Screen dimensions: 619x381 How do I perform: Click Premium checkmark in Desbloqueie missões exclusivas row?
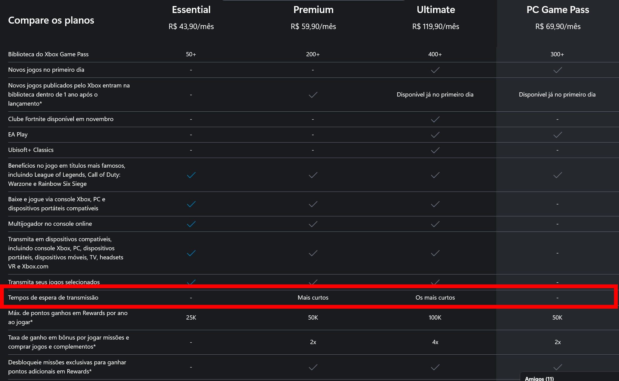(x=313, y=367)
